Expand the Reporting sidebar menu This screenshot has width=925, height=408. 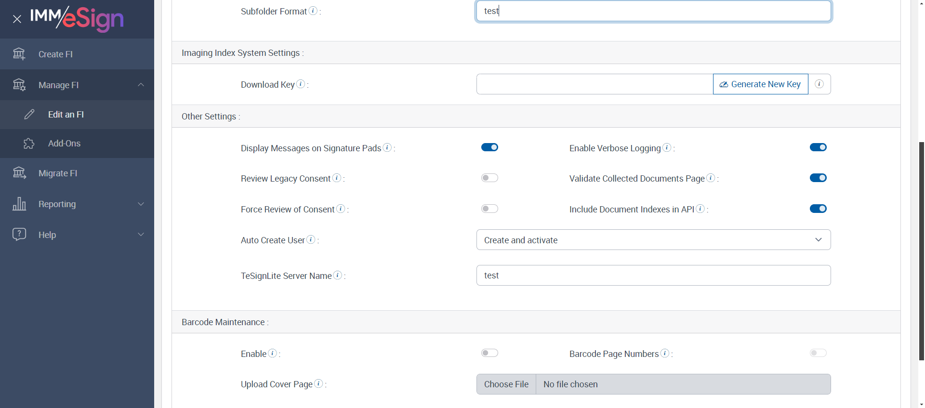pyautogui.click(x=77, y=204)
